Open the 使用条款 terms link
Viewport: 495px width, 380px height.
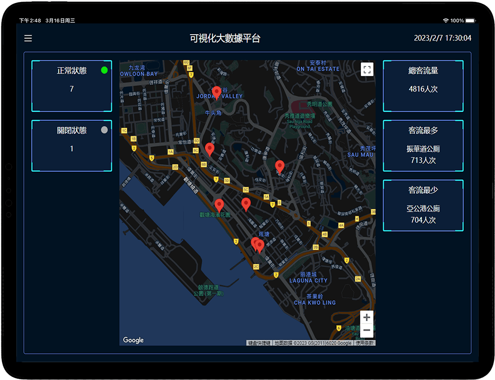[x=364, y=342]
